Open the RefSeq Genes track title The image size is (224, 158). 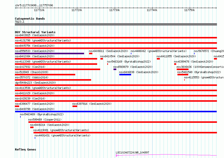[x=25, y=149]
